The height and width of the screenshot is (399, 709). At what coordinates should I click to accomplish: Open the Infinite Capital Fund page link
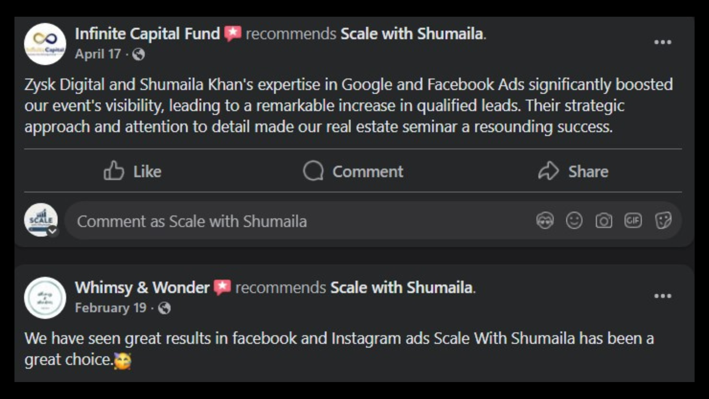click(x=147, y=34)
